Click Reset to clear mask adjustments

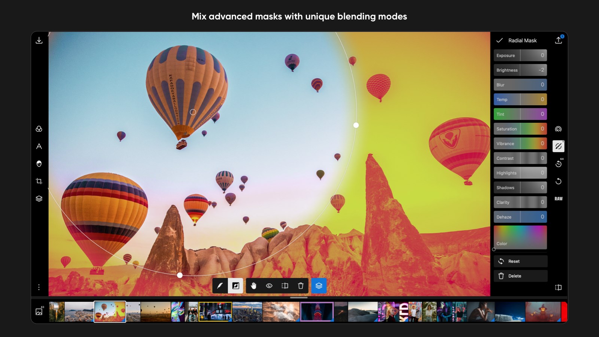[520, 261]
